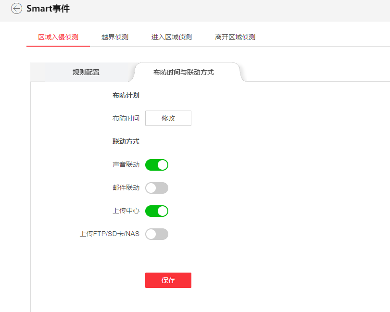
Task: Switch to the 越界侦测 tab
Action: 115,37
